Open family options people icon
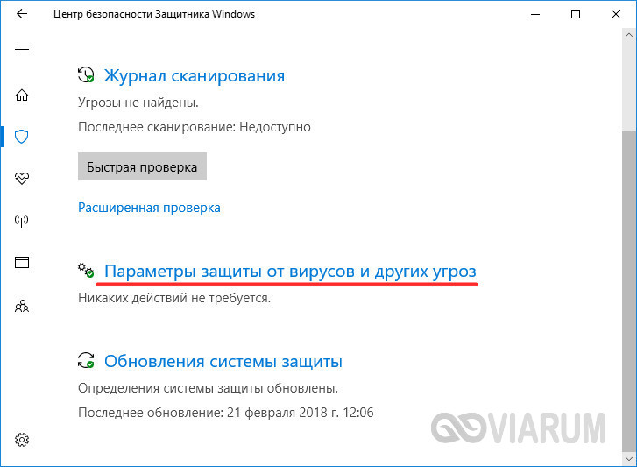The height and width of the screenshot is (467, 637). (22, 306)
